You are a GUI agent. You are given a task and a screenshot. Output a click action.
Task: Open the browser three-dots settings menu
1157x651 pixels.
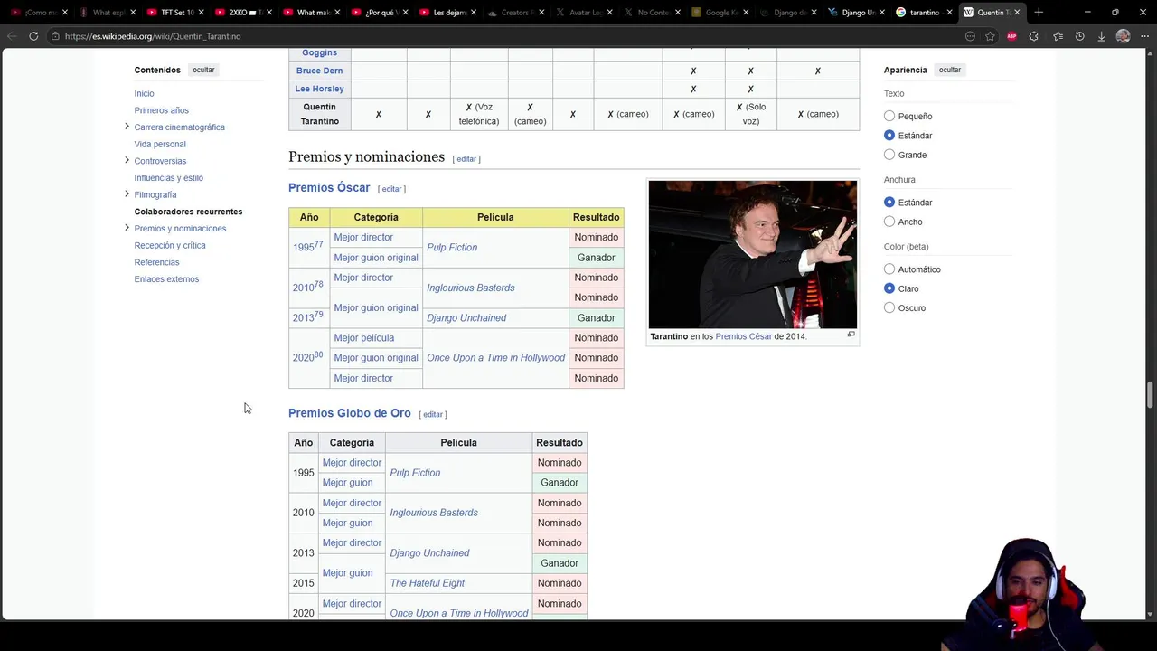(x=1144, y=36)
